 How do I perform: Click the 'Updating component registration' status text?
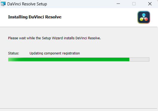pyautogui.click(x=55, y=53)
